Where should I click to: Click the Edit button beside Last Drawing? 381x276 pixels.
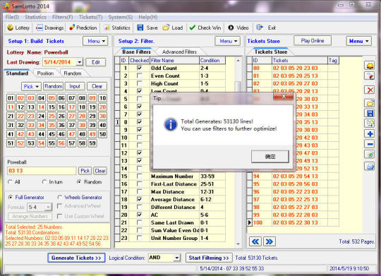click(96, 62)
